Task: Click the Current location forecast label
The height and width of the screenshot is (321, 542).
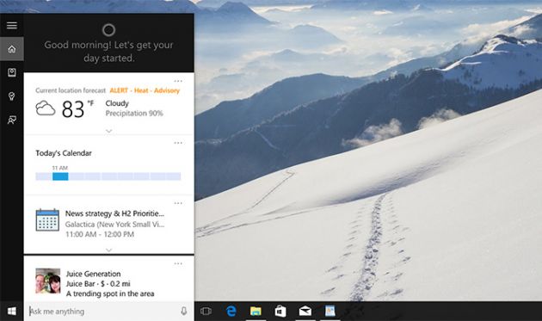Action: tap(71, 90)
